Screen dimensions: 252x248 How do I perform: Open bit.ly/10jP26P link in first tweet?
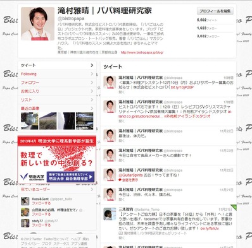(182, 87)
